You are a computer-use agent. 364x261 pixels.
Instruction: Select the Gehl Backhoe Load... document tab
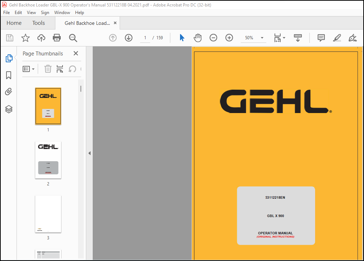coord(87,23)
